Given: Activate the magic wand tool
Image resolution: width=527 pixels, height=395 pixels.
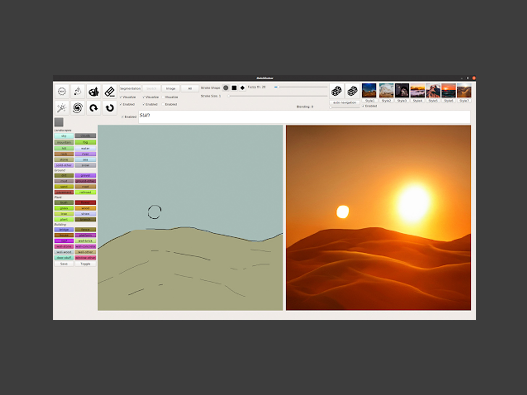Looking at the screenshot, I should point(62,108).
